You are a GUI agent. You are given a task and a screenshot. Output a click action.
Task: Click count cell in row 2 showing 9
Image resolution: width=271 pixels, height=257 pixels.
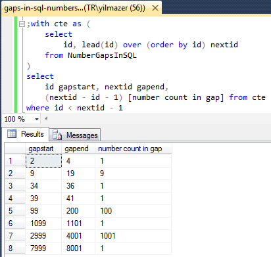pos(134,174)
